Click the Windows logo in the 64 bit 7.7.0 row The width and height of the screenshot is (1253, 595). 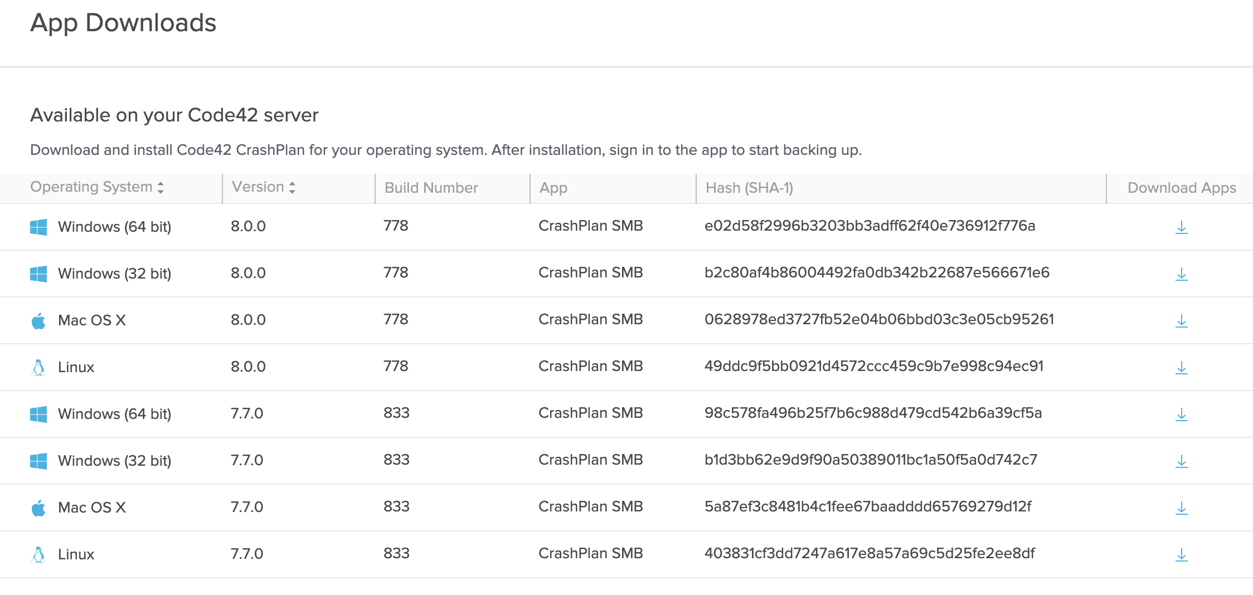[38, 414]
